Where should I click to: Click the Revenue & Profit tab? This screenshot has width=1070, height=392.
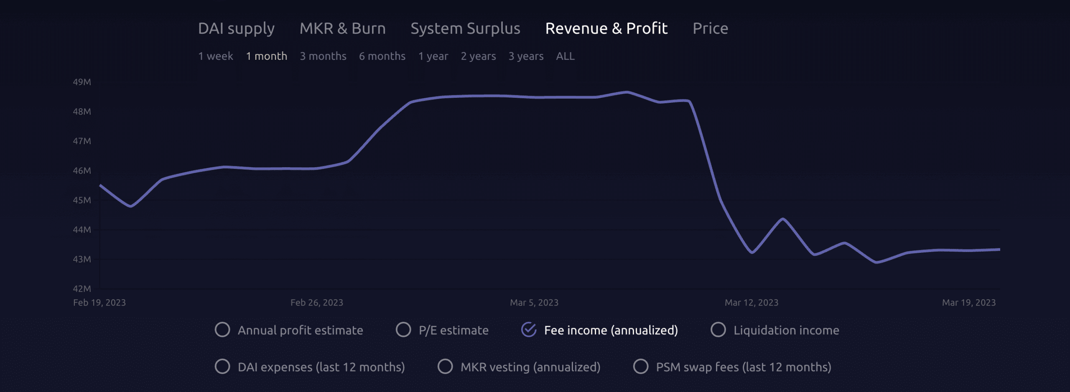pyautogui.click(x=606, y=28)
